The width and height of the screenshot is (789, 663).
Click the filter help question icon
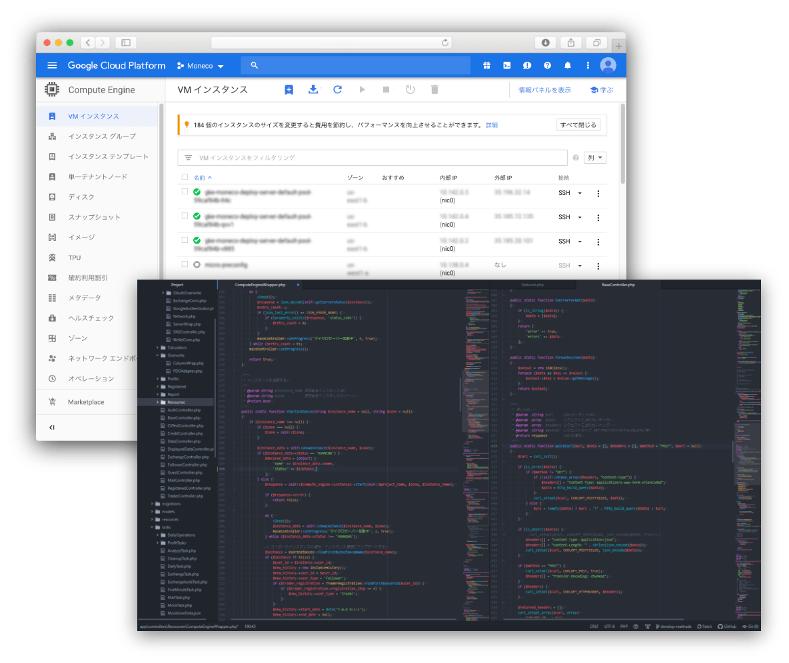[576, 158]
